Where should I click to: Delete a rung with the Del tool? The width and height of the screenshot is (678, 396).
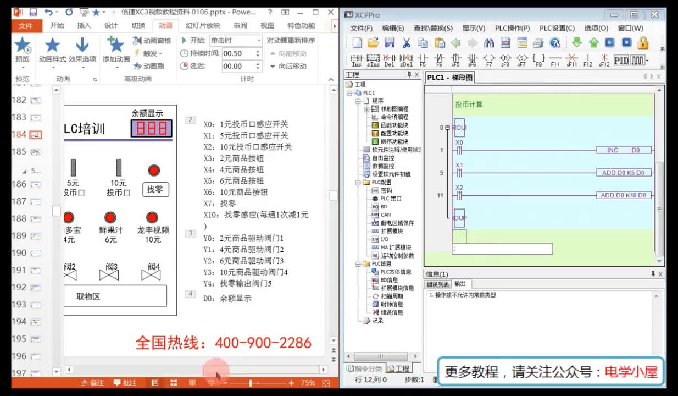(x=390, y=60)
